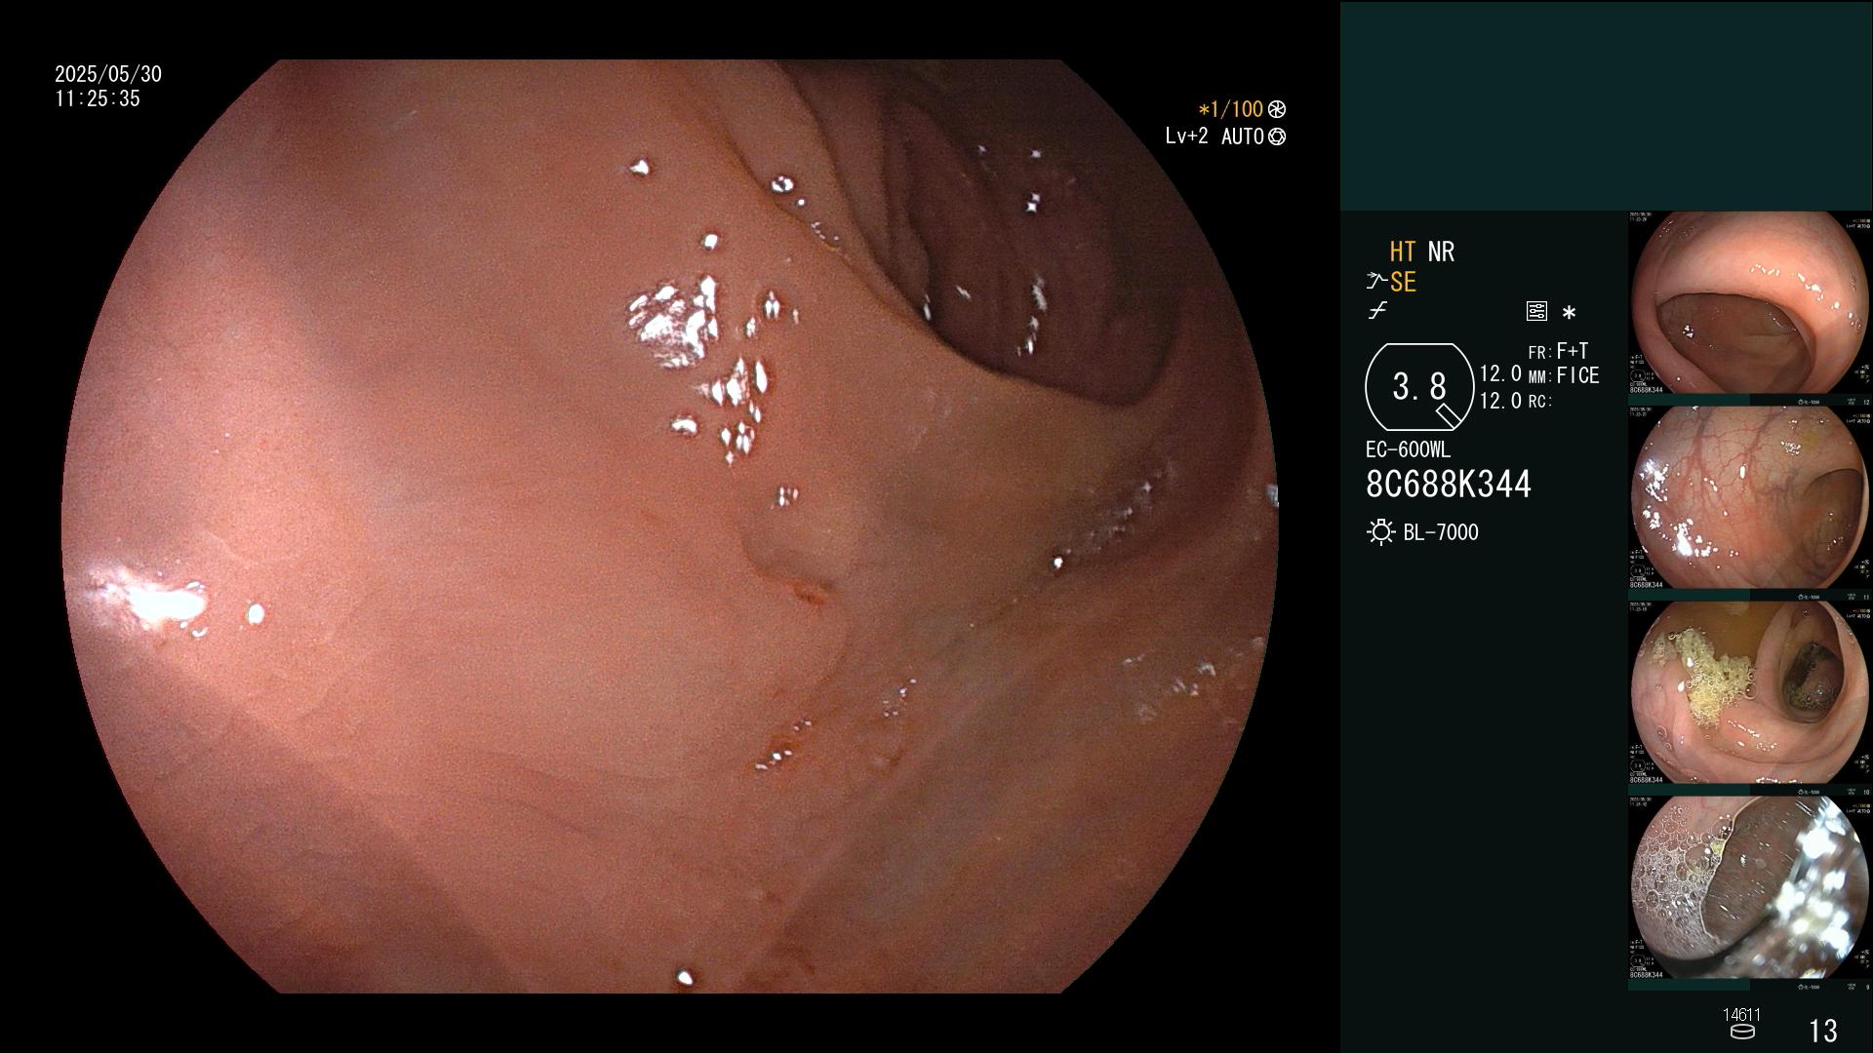Click the RC: field label
This screenshot has width=1873, height=1053.
click(1539, 402)
